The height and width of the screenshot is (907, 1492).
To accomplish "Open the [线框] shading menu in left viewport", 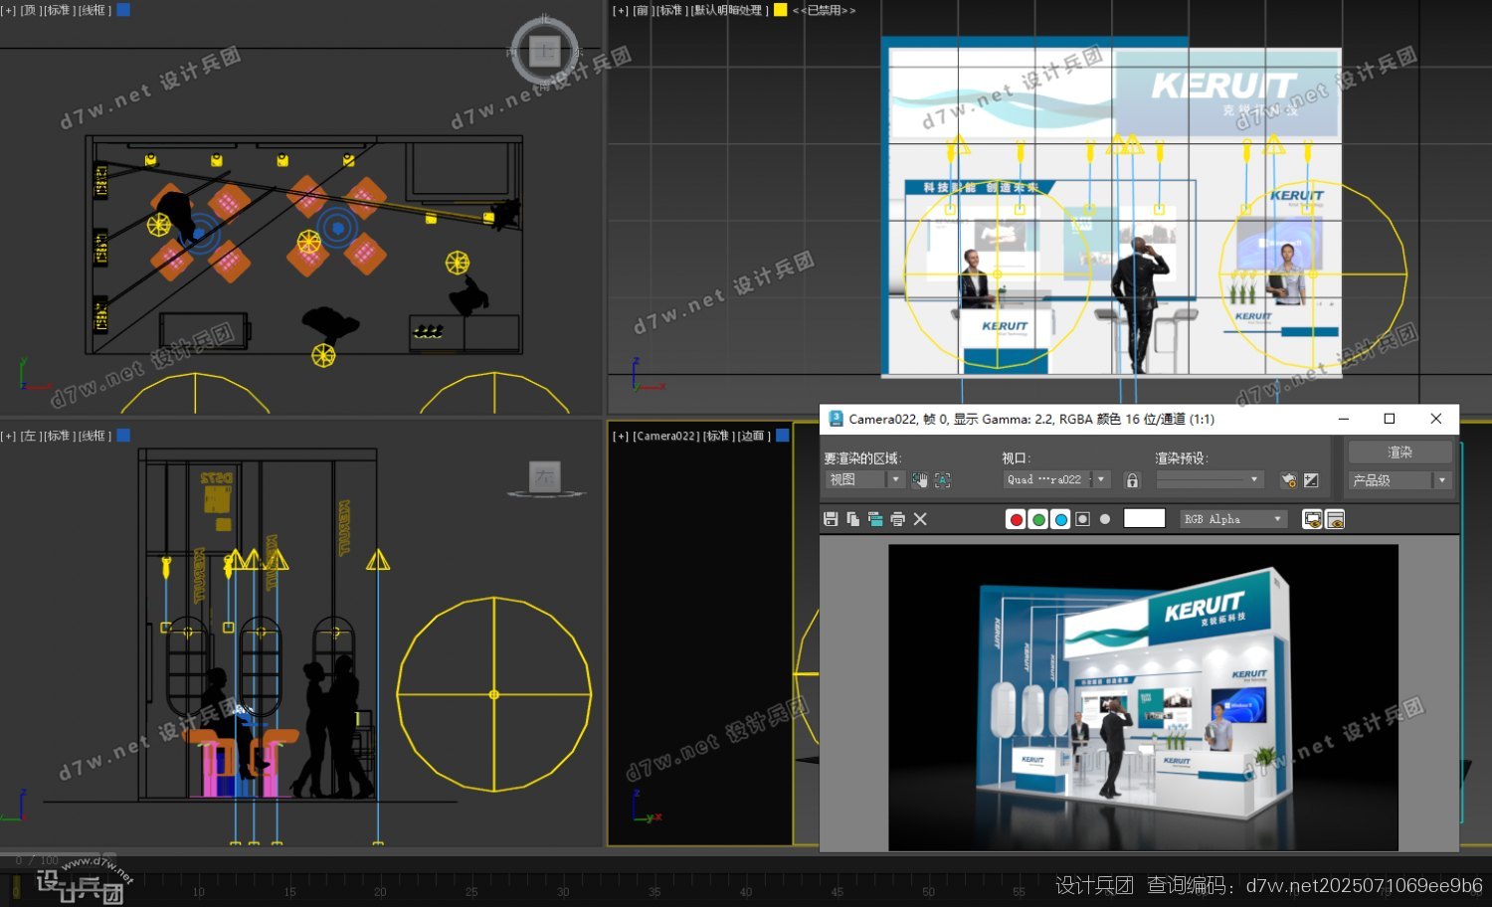I will point(95,436).
